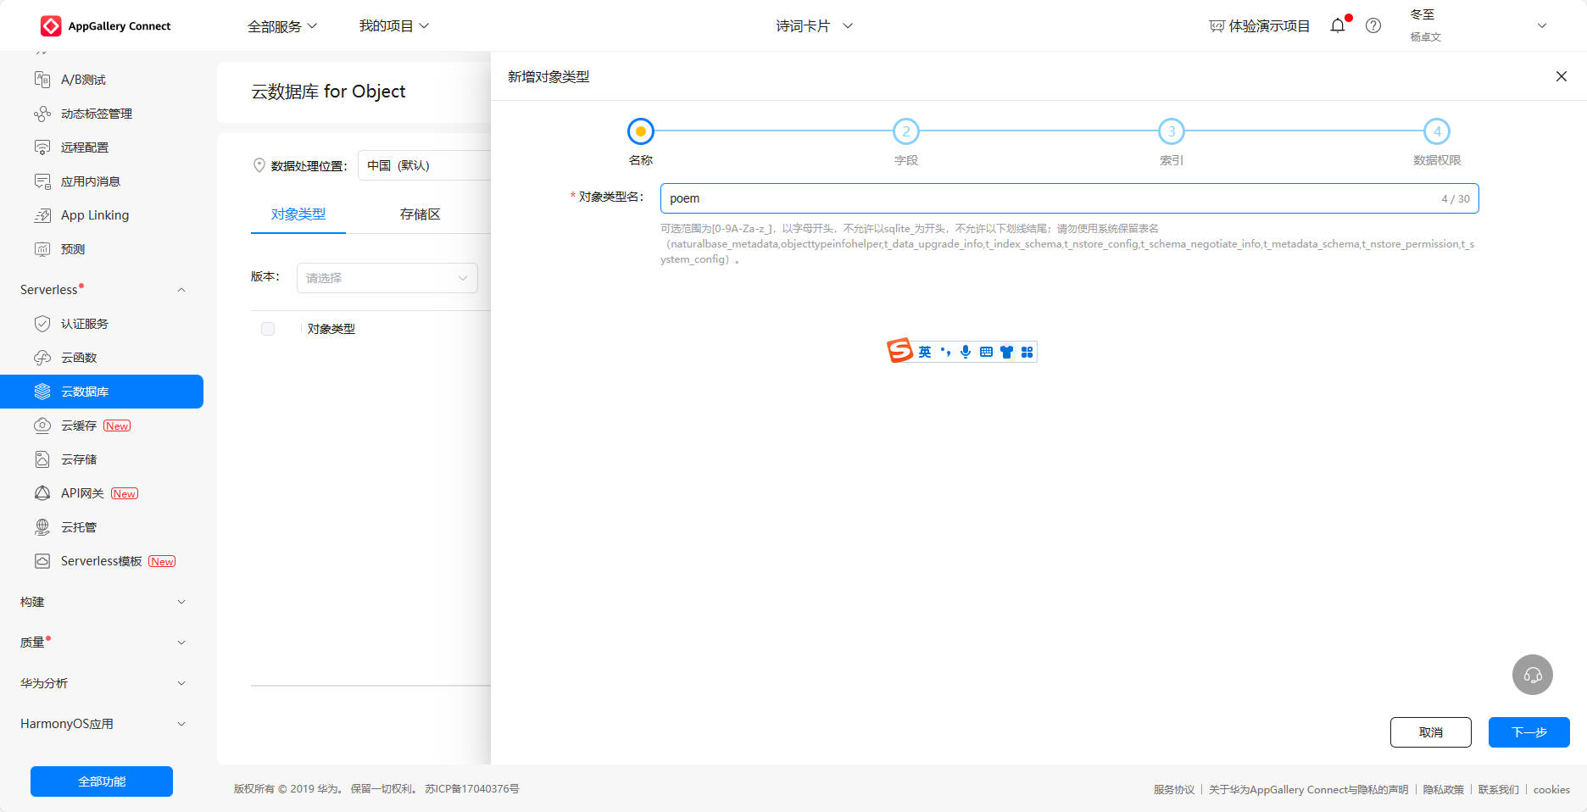Screen dimensions: 1587x812
Task: Close the 新增对象类型 dialog
Action: (x=1562, y=76)
